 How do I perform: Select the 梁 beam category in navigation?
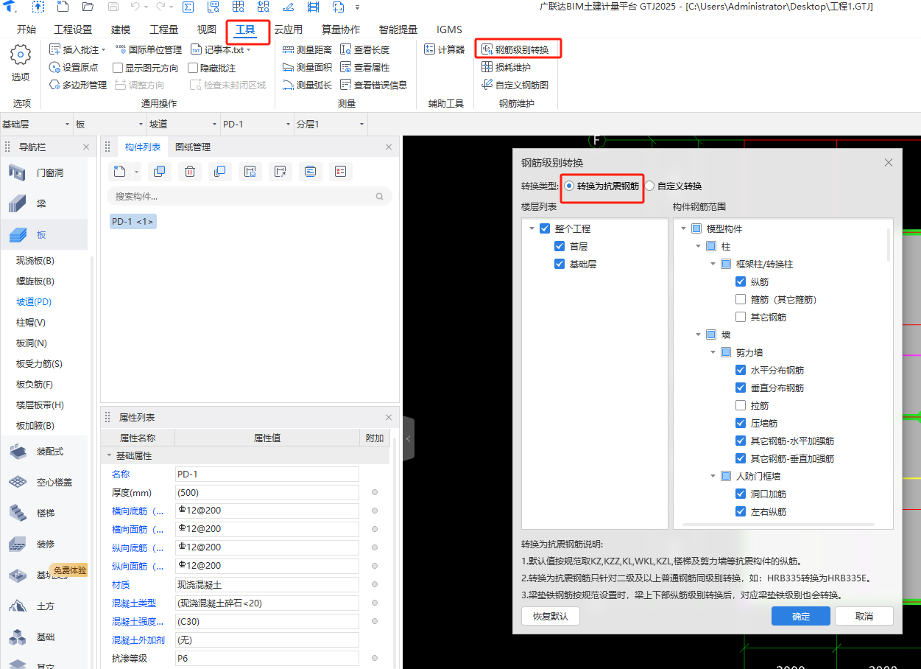tap(43, 203)
